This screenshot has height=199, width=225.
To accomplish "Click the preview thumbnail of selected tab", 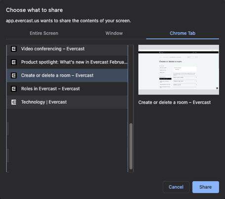I will pyautogui.click(x=179, y=70).
